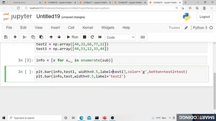This screenshot has width=216, height=121.
Task: Open Task View on the taskbar
Action: click(x=73, y=118)
